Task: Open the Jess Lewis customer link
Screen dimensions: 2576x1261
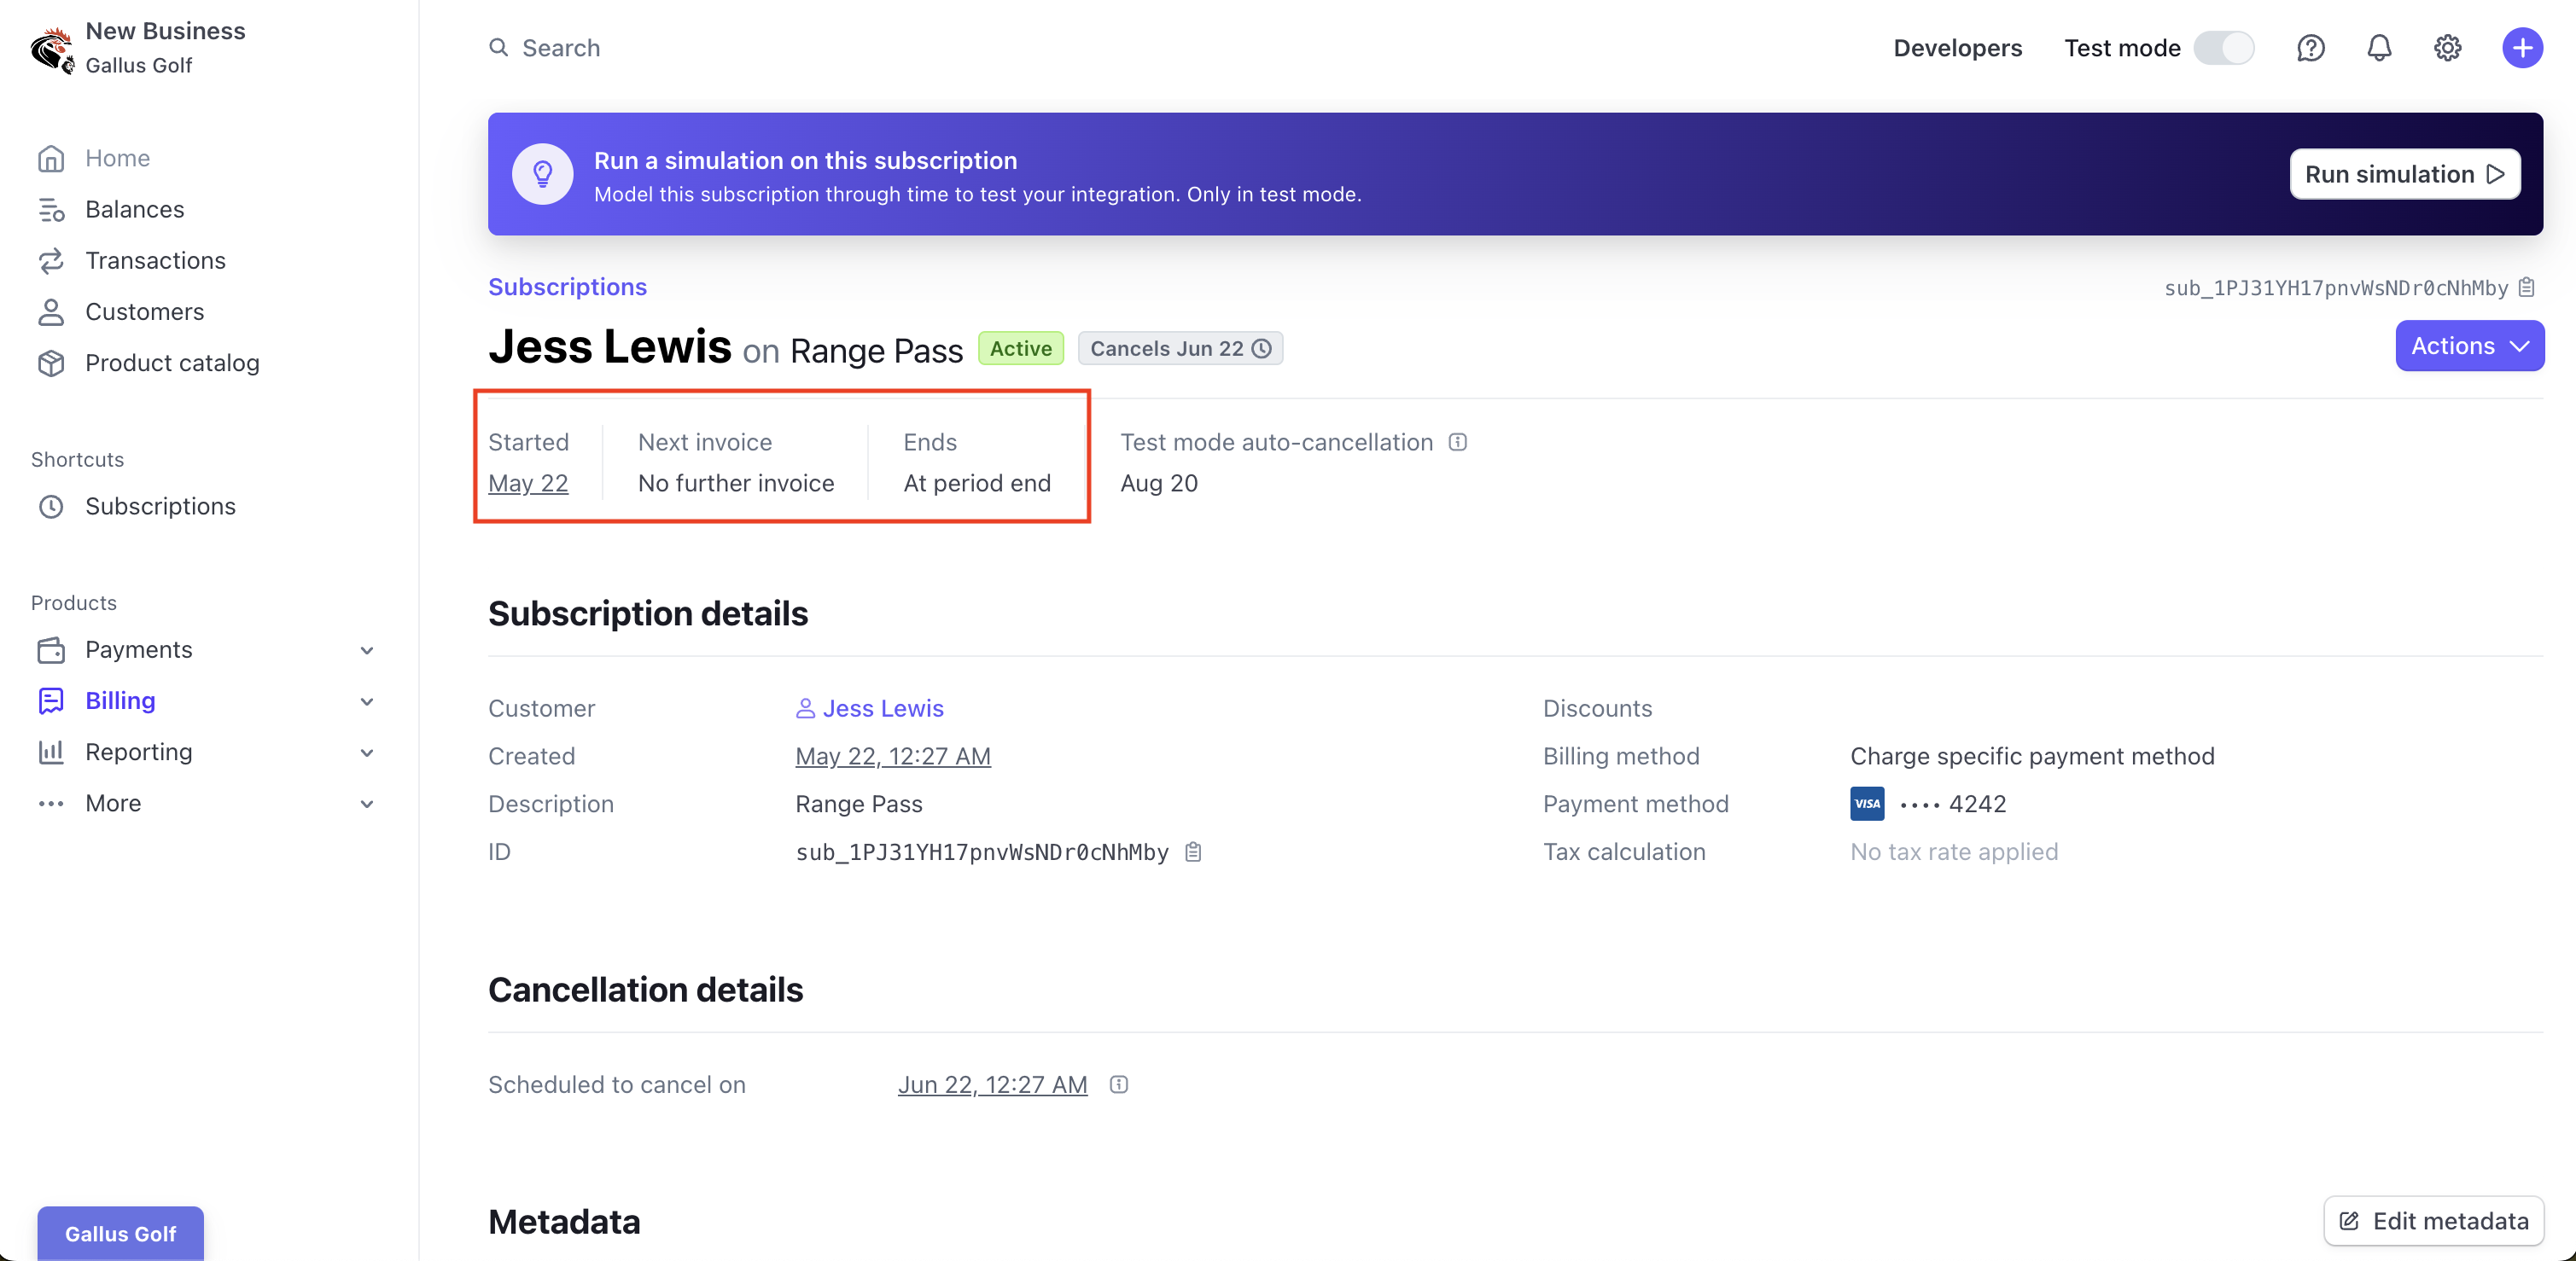Action: 883,708
